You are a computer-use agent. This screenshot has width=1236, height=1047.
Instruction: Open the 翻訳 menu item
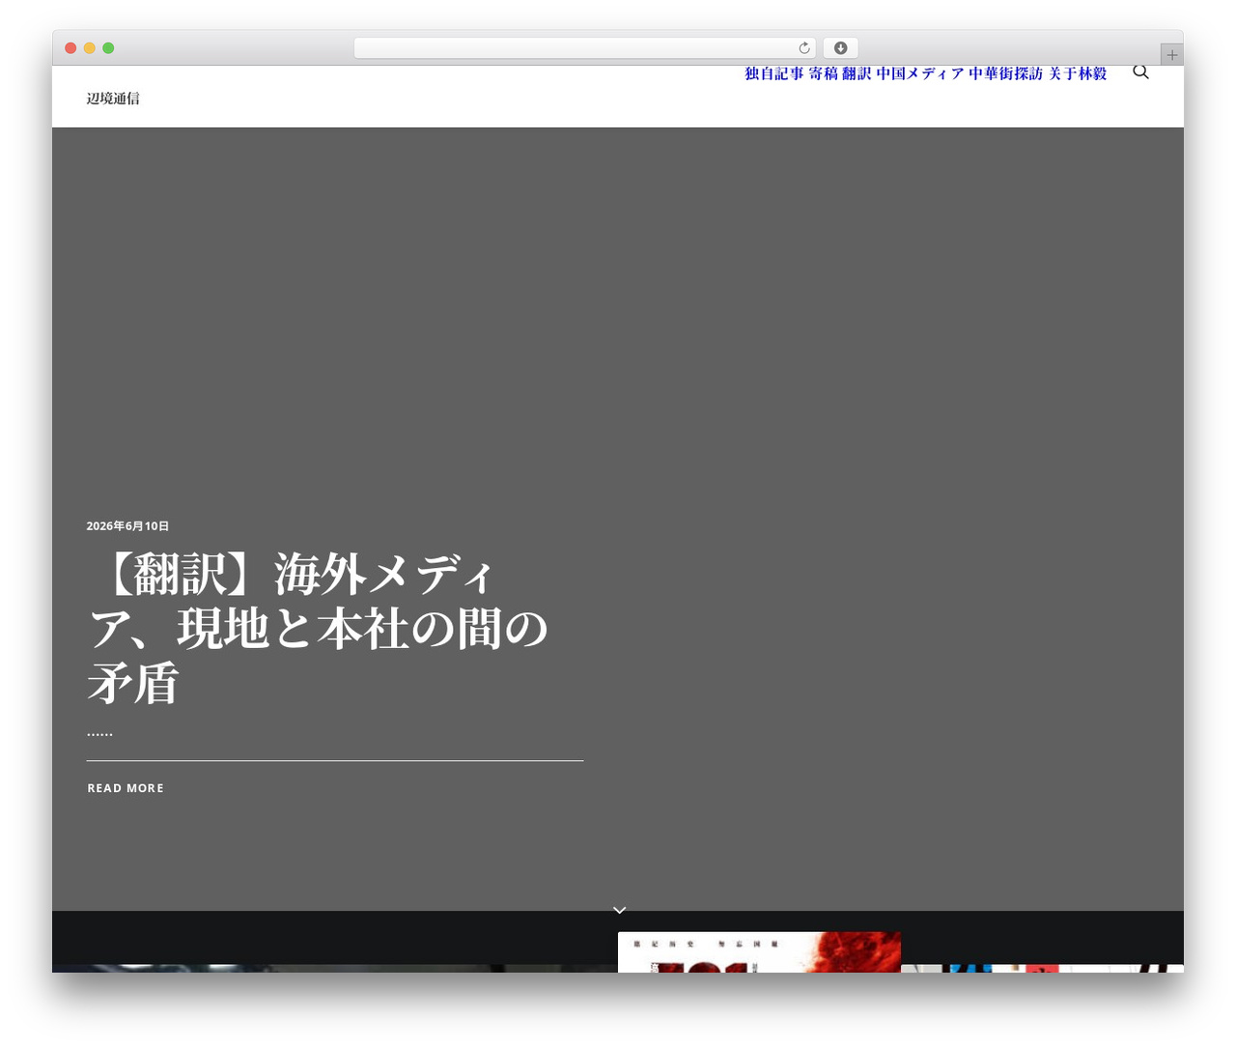pyautogui.click(x=857, y=73)
